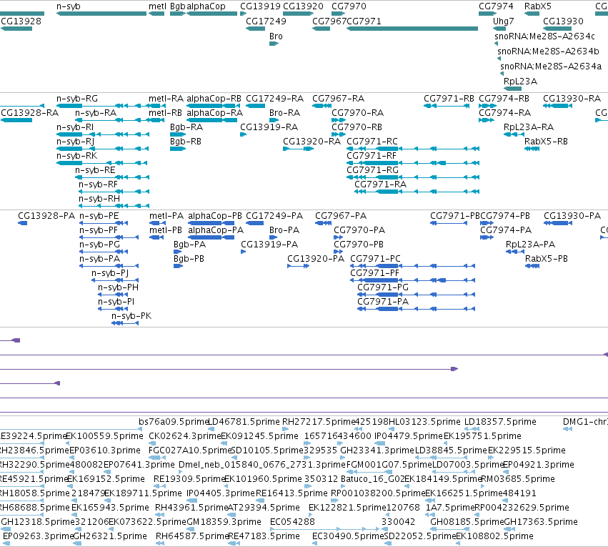608x547 pixels.
Task: Click transcript alphaCop-RB label
Action: 214,99
